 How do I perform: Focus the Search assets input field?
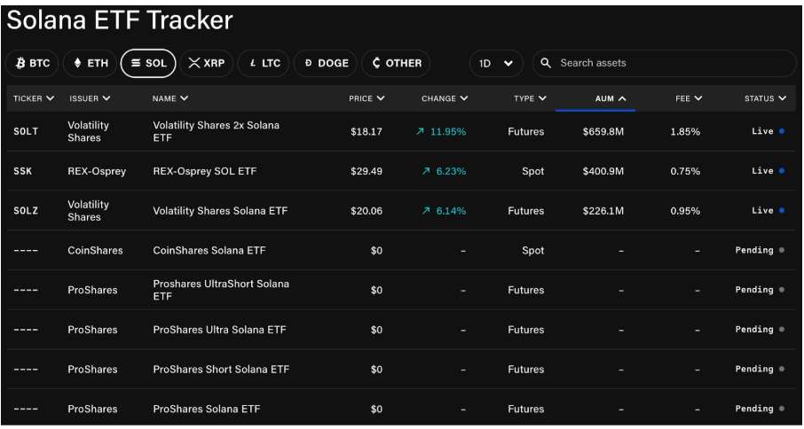click(x=666, y=64)
